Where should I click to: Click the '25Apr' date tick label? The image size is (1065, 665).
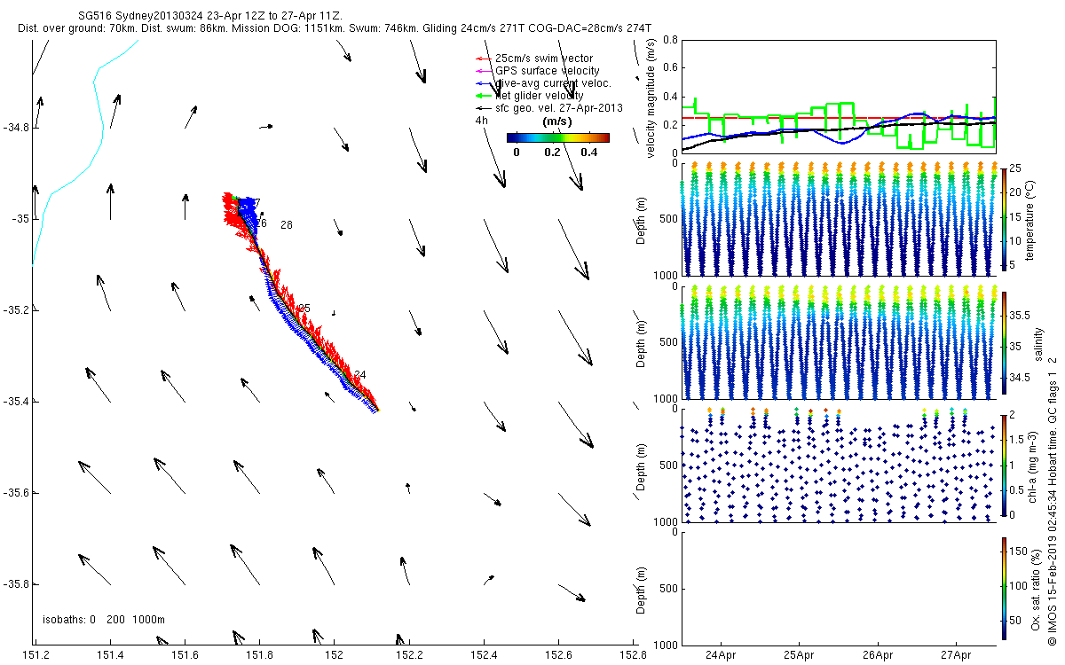coord(799,656)
